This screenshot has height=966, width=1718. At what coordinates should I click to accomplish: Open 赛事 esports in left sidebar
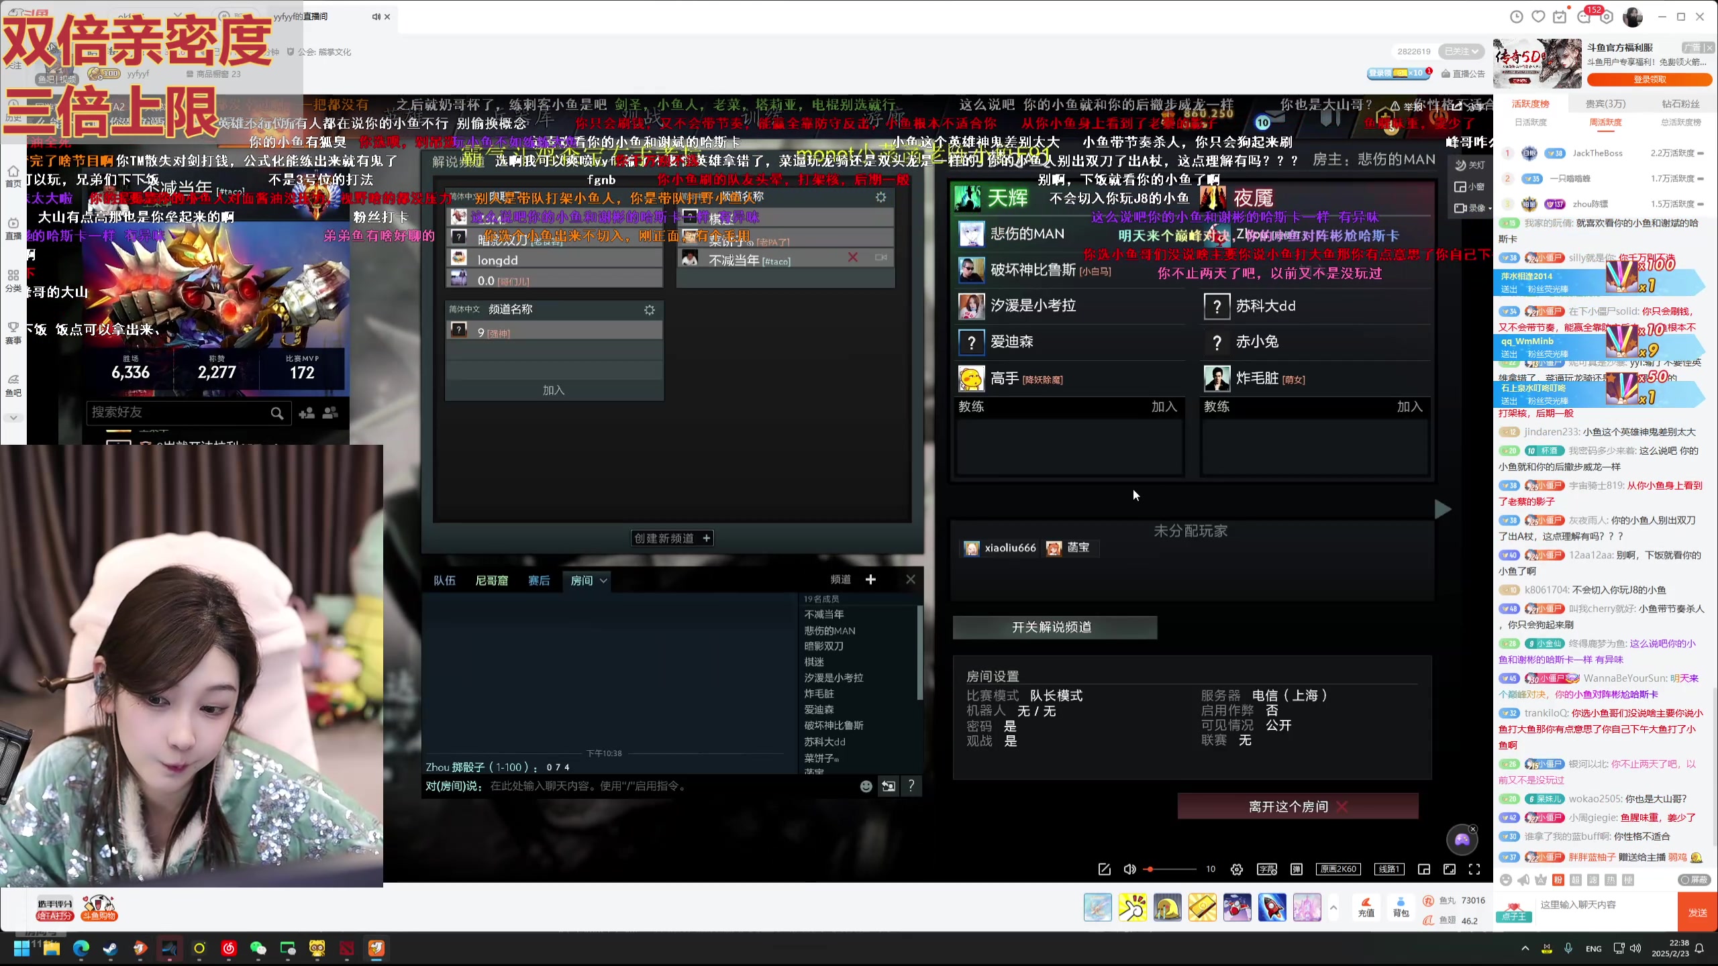click(13, 333)
